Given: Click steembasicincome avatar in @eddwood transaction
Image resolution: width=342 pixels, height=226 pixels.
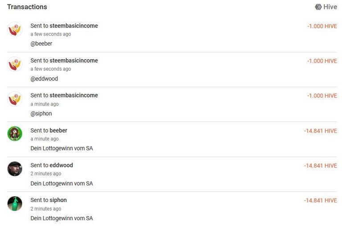Looking at the screenshot, I should [15, 64].
